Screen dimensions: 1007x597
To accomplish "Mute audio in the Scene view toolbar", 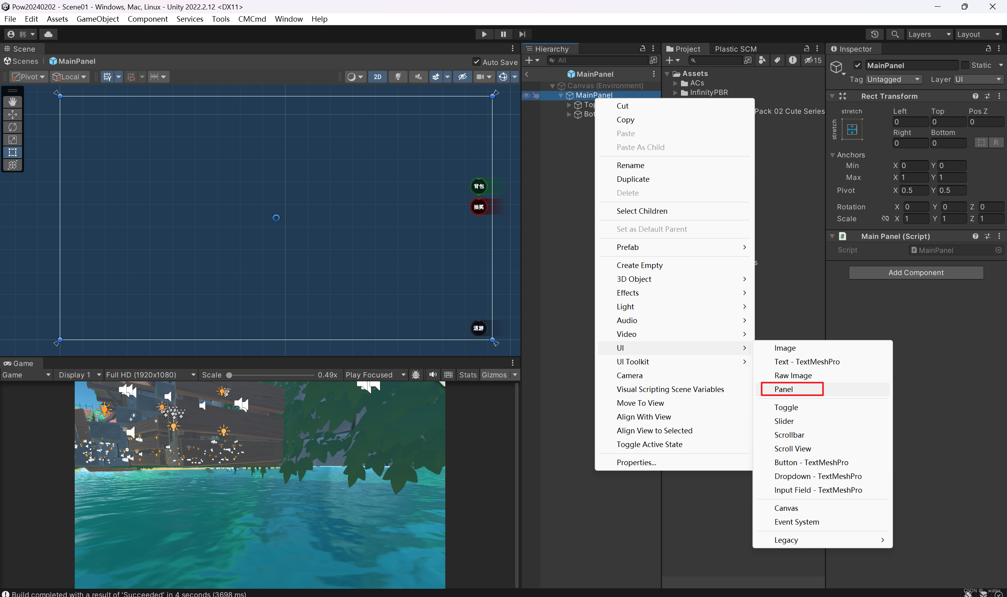I will 418,76.
